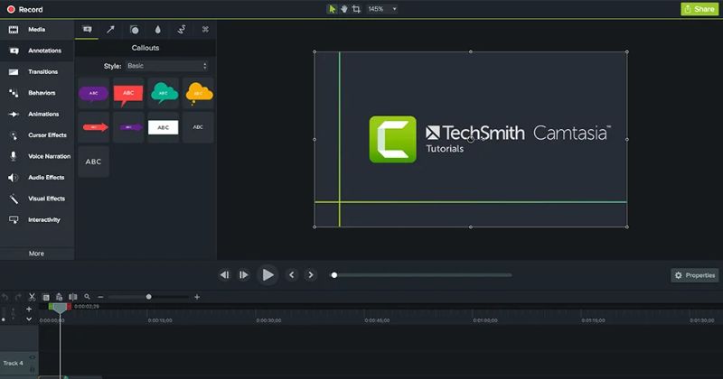Open the Visual Effects panel
This screenshot has height=379, width=723.
tap(37, 199)
